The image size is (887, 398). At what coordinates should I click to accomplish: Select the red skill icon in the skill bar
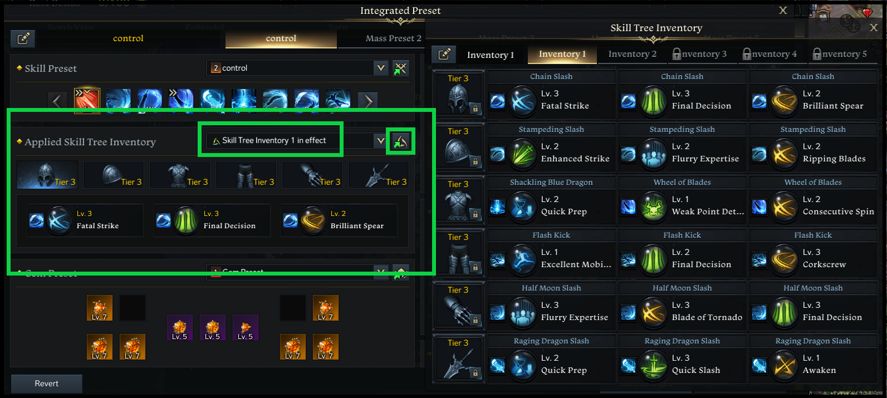(86, 100)
